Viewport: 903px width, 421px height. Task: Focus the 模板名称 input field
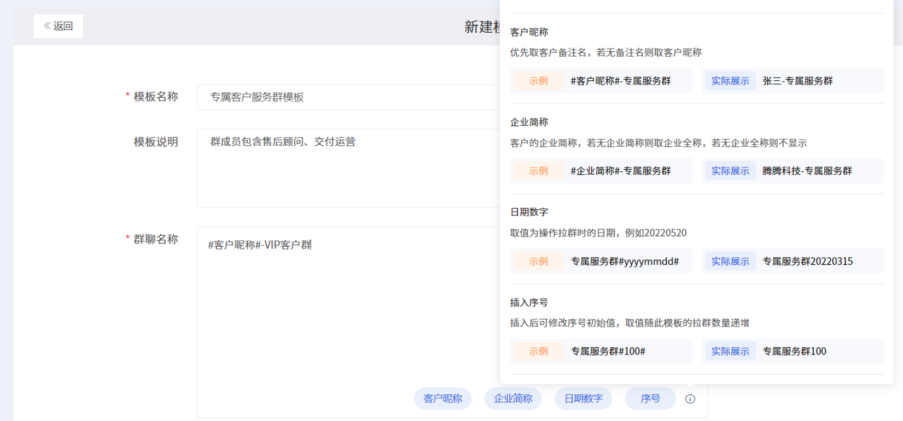(349, 97)
